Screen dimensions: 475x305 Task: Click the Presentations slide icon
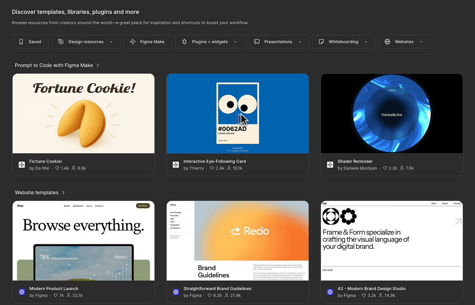257,42
